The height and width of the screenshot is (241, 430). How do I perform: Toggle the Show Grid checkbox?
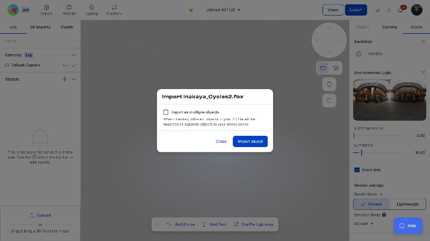click(357, 170)
